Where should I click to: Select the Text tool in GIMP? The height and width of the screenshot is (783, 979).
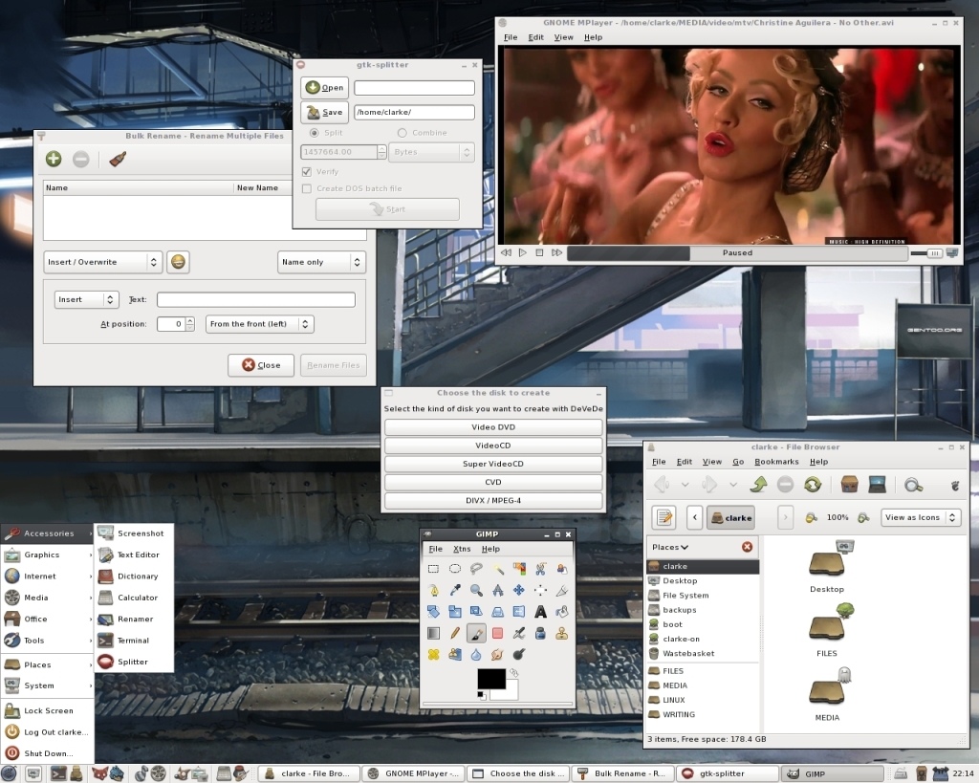[x=541, y=612]
